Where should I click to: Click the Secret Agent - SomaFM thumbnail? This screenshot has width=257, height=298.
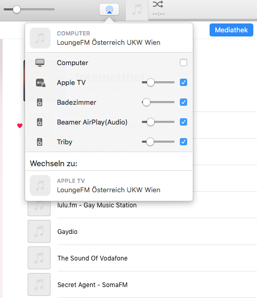pos(39,284)
